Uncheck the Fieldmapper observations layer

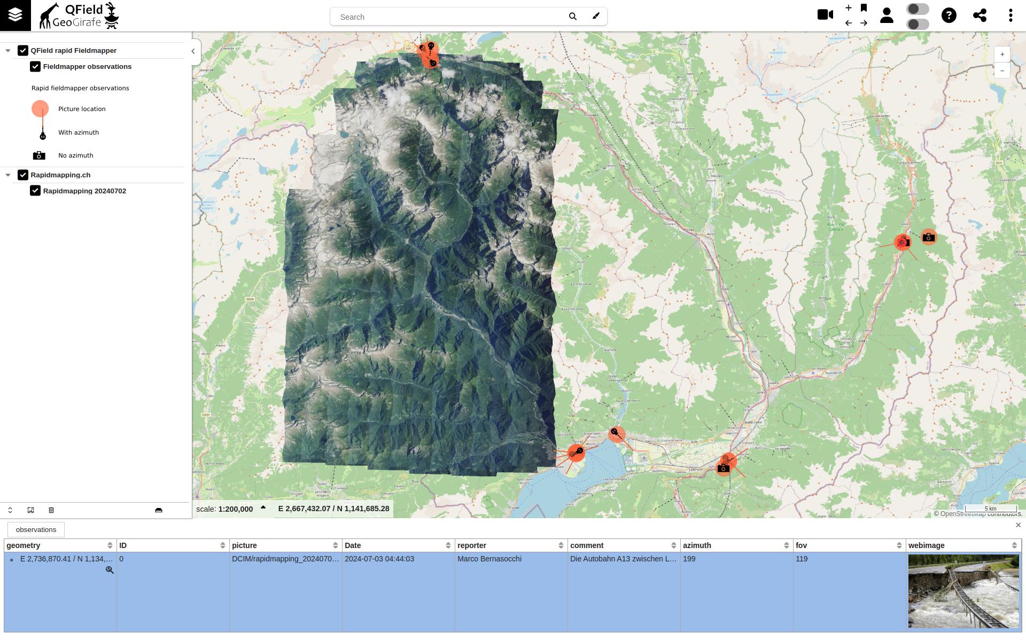click(35, 67)
